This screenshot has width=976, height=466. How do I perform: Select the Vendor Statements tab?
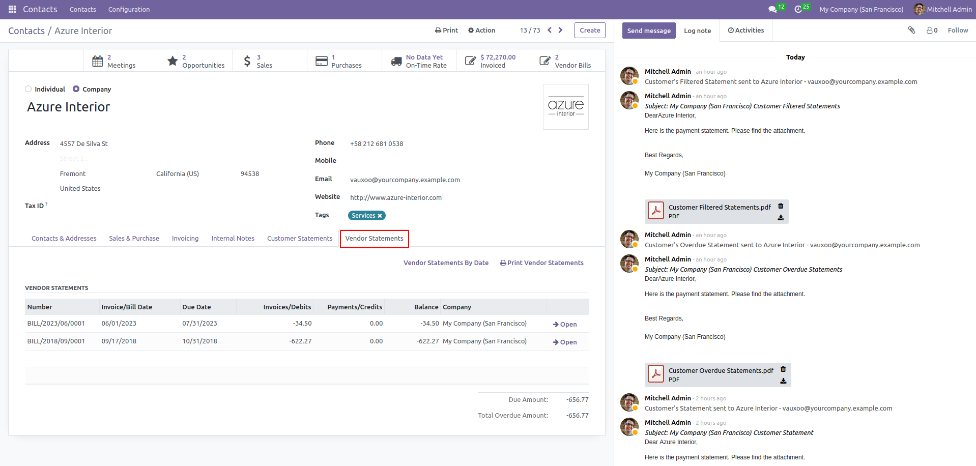coord(375,238)
